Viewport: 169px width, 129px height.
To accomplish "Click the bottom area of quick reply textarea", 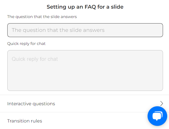I will click(x=85, y=86).
